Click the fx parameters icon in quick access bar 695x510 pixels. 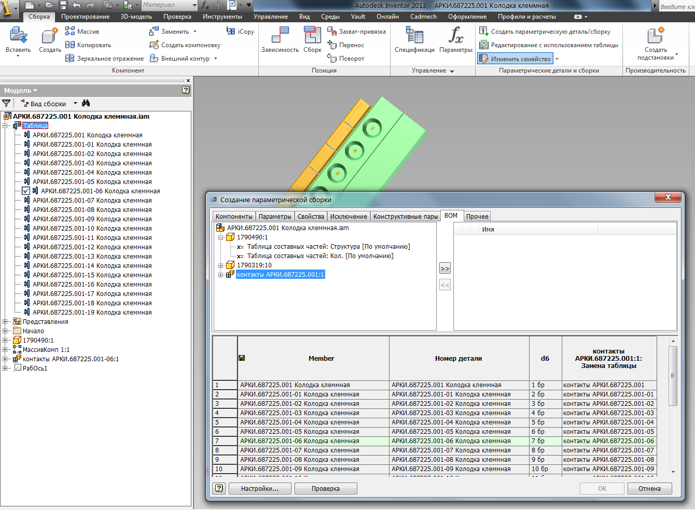tap(205, 5)
